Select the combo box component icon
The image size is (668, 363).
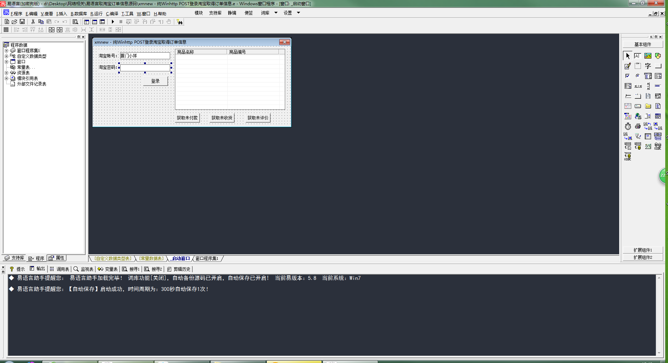tap(648, 76)
